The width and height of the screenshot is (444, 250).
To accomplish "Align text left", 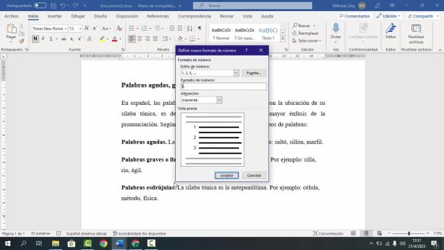I will (x=131, y=39).
